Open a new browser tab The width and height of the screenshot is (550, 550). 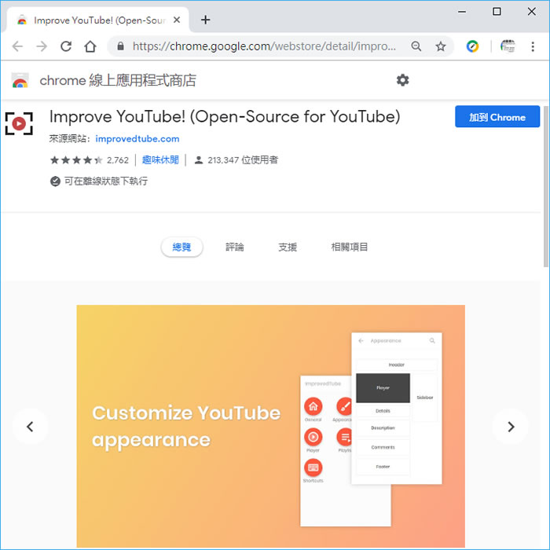[206, 20]
